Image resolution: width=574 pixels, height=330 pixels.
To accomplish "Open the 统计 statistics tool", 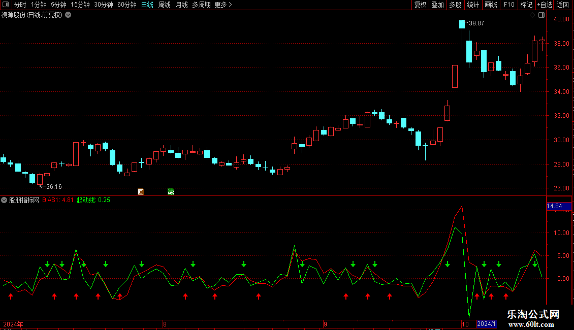I will (x=473, y=5).
